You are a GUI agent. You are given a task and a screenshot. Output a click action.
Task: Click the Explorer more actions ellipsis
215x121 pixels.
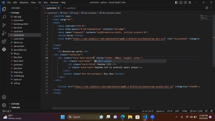37,8
